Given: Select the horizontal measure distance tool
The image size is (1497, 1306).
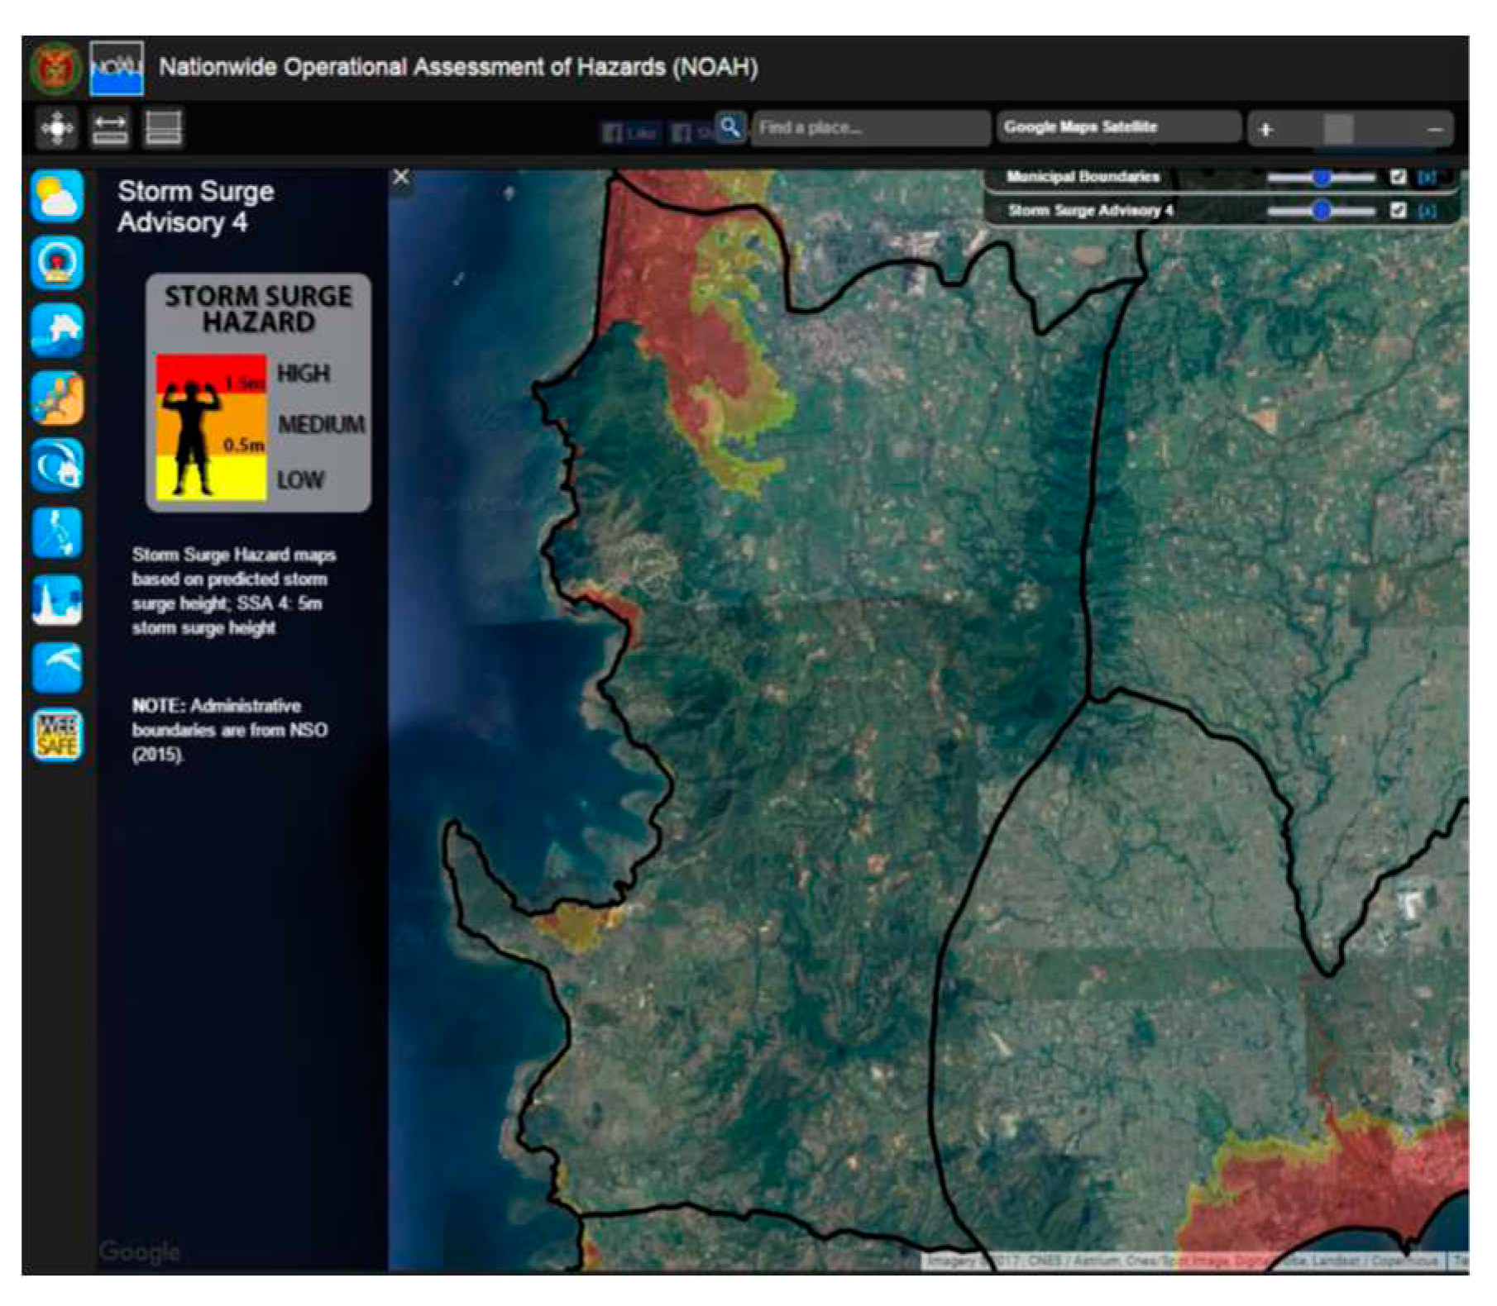Looking at the screenshot, I should (110, 129).
